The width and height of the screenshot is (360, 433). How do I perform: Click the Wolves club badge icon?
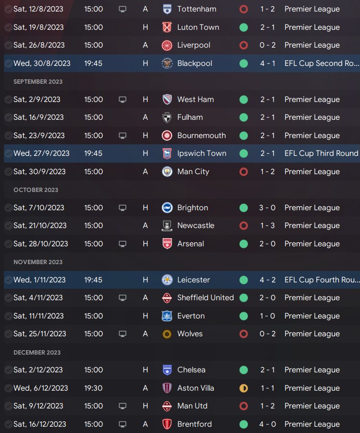[x=167, y=334]
